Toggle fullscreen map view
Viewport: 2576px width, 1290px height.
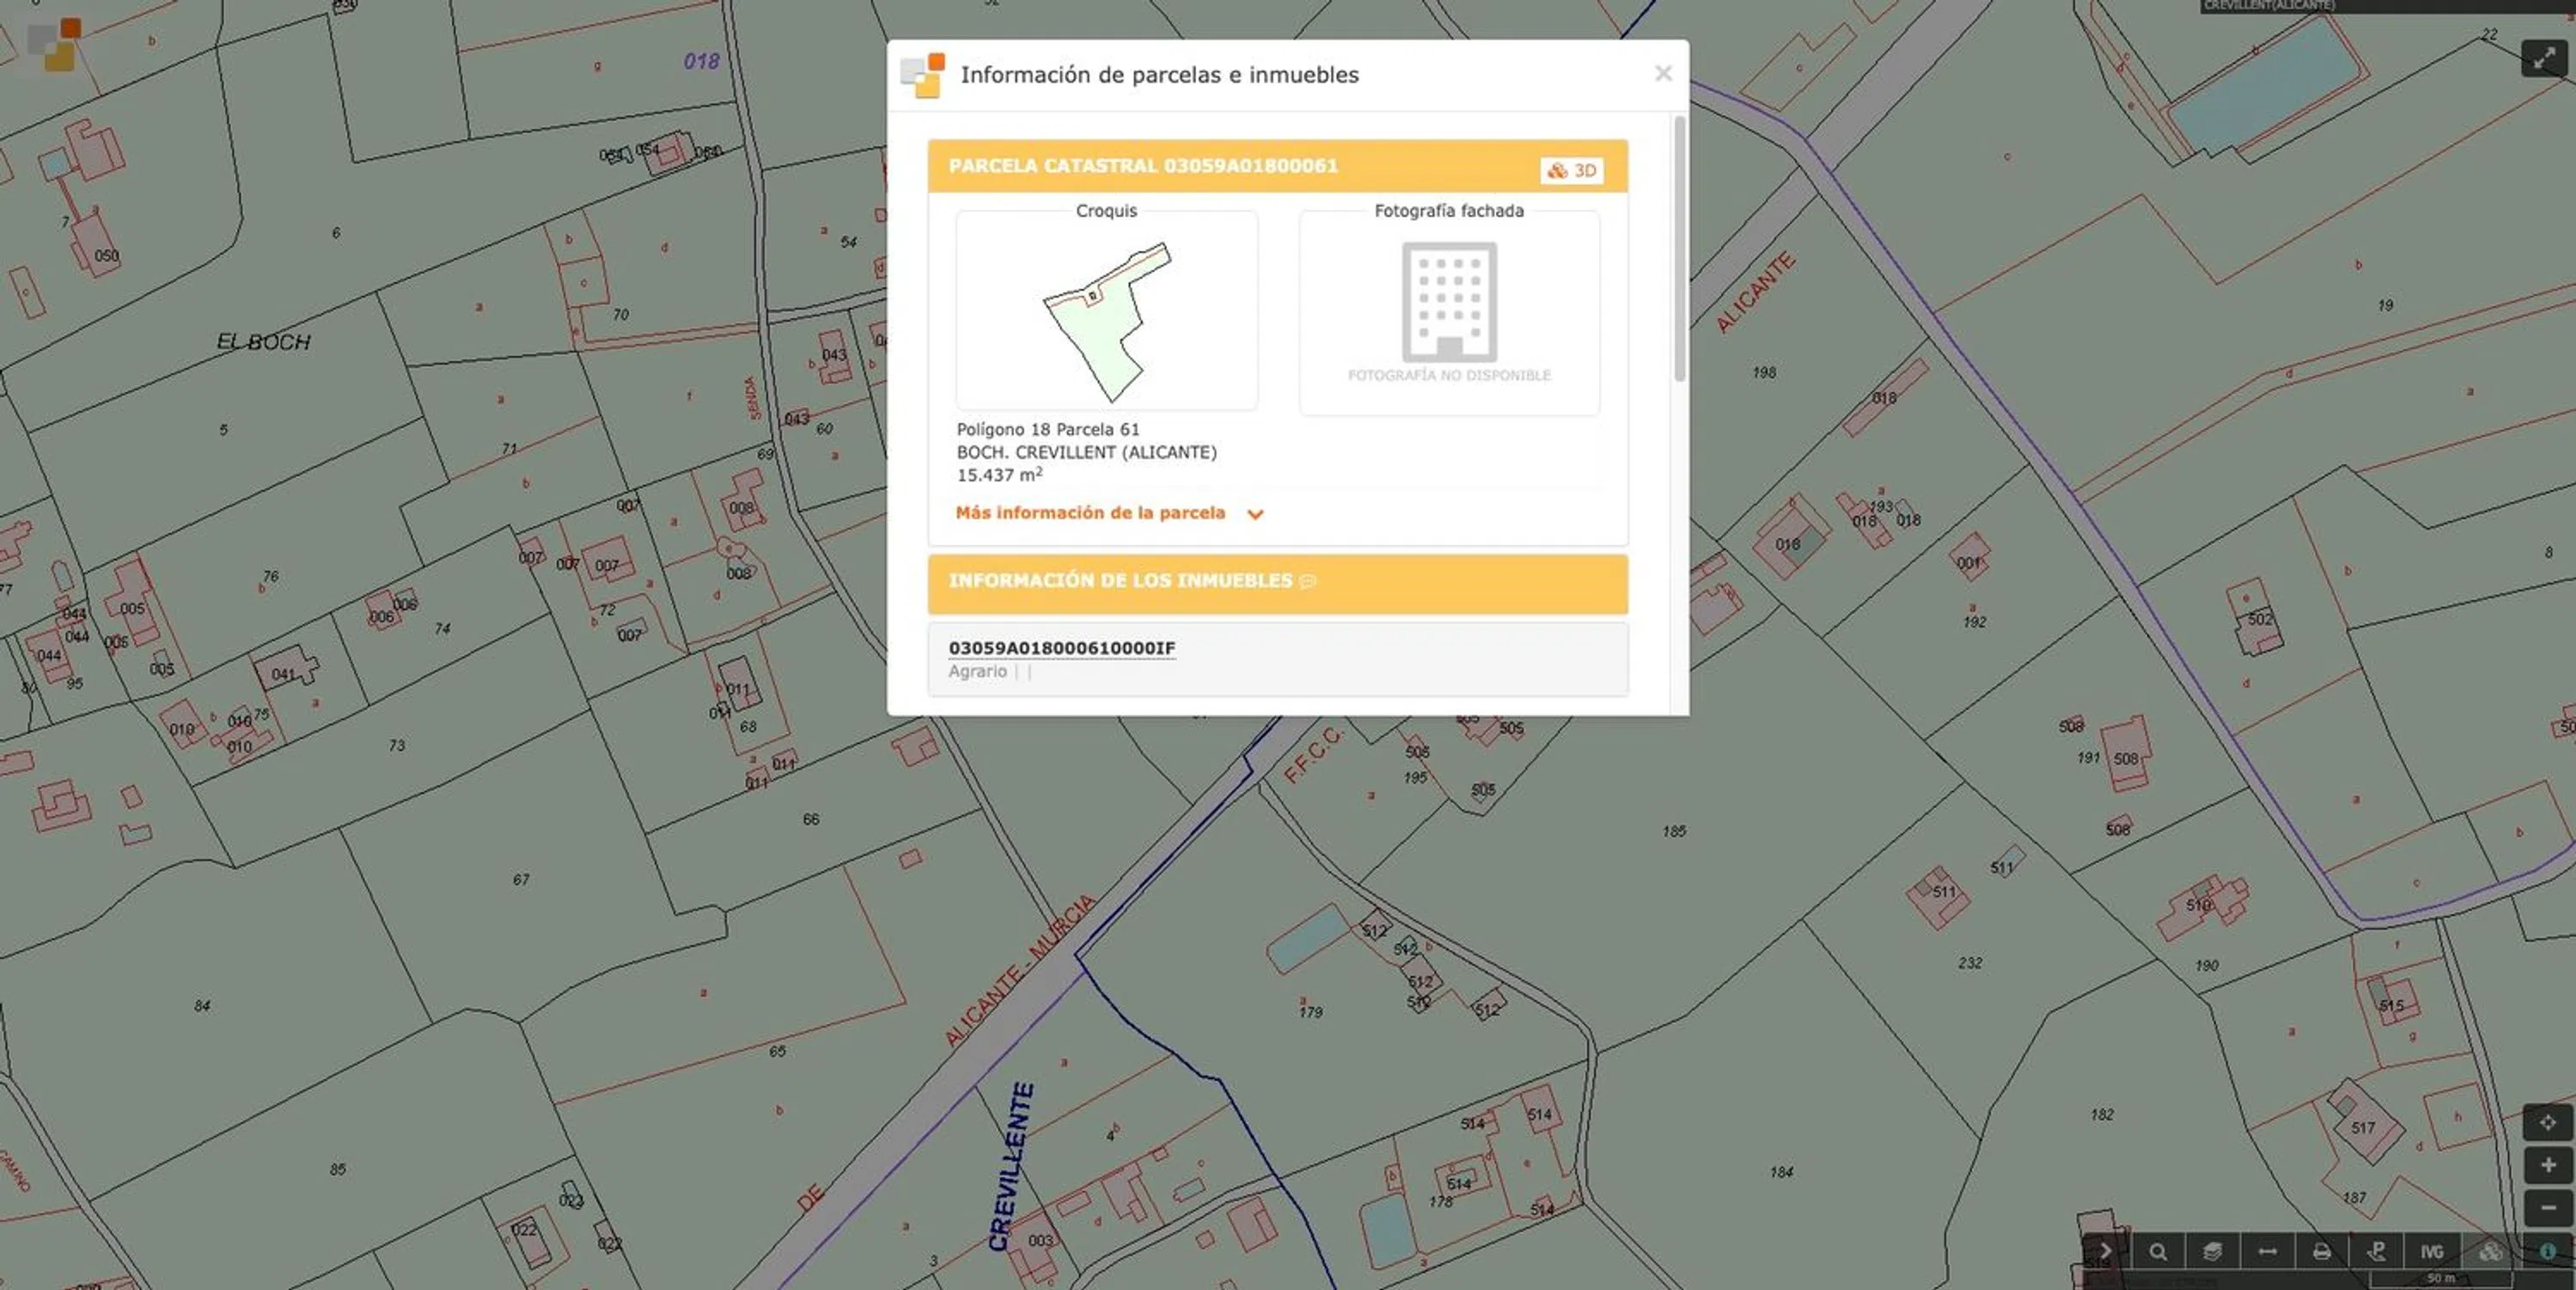click(2544, 59)
